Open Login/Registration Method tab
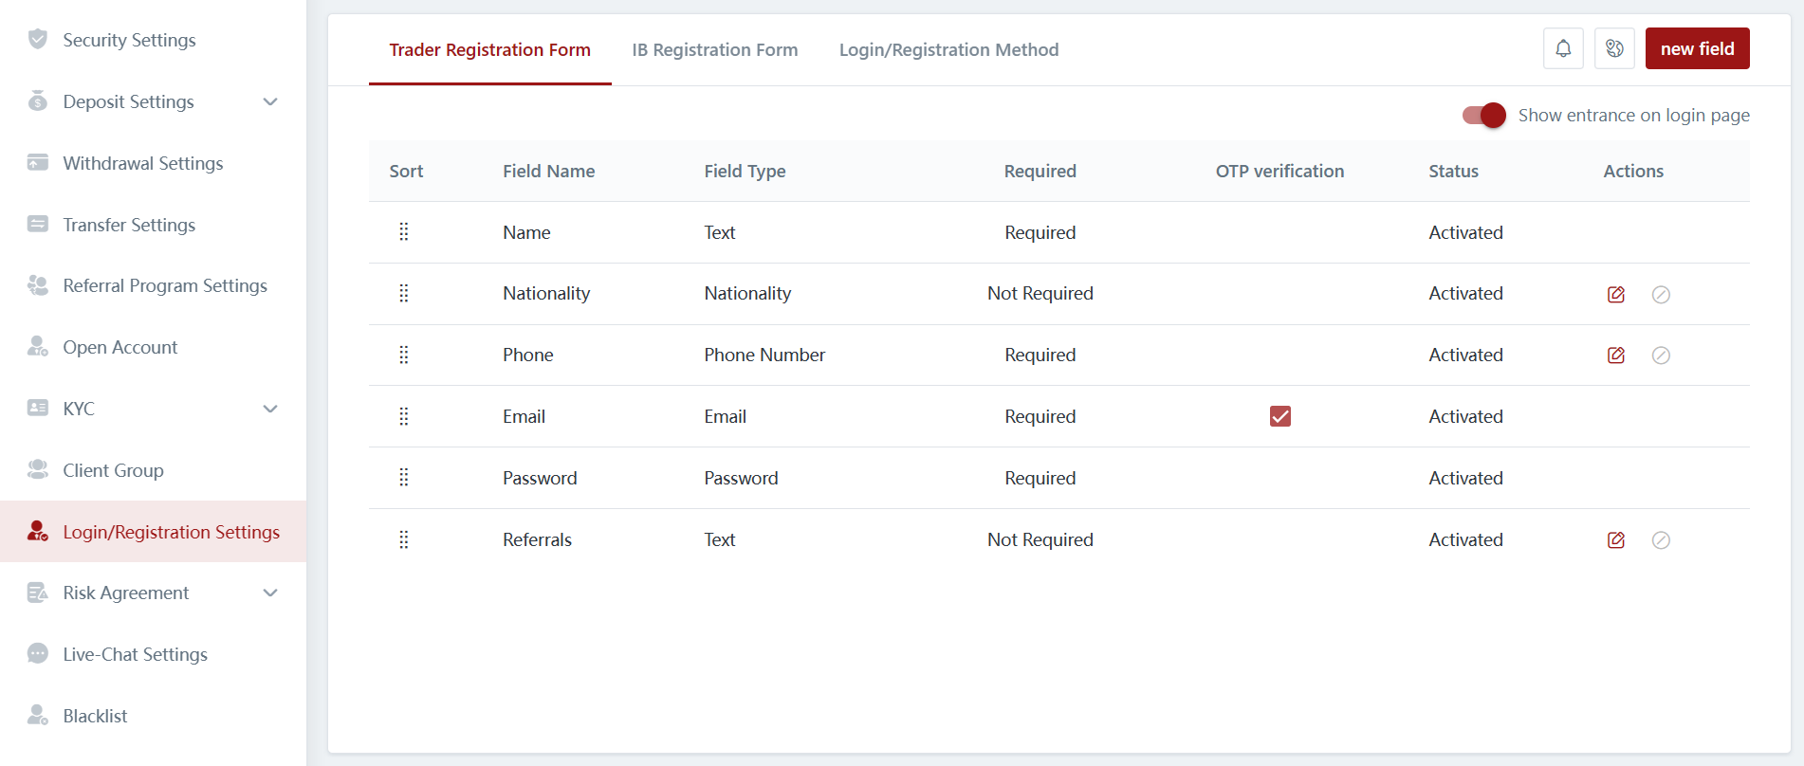The width and height of the screenshot is (1804, 766). [x=948, y=50]
